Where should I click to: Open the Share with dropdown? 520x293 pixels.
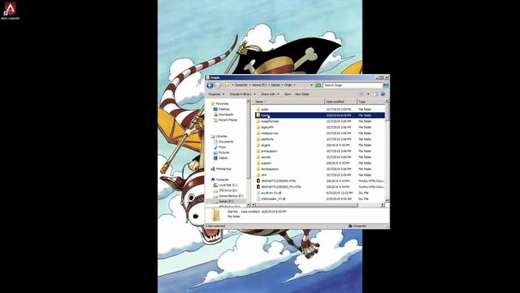[x=270, y=94]
